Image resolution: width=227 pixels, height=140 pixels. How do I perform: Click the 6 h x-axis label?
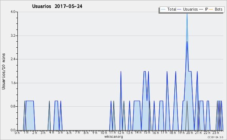coord(69,132)
